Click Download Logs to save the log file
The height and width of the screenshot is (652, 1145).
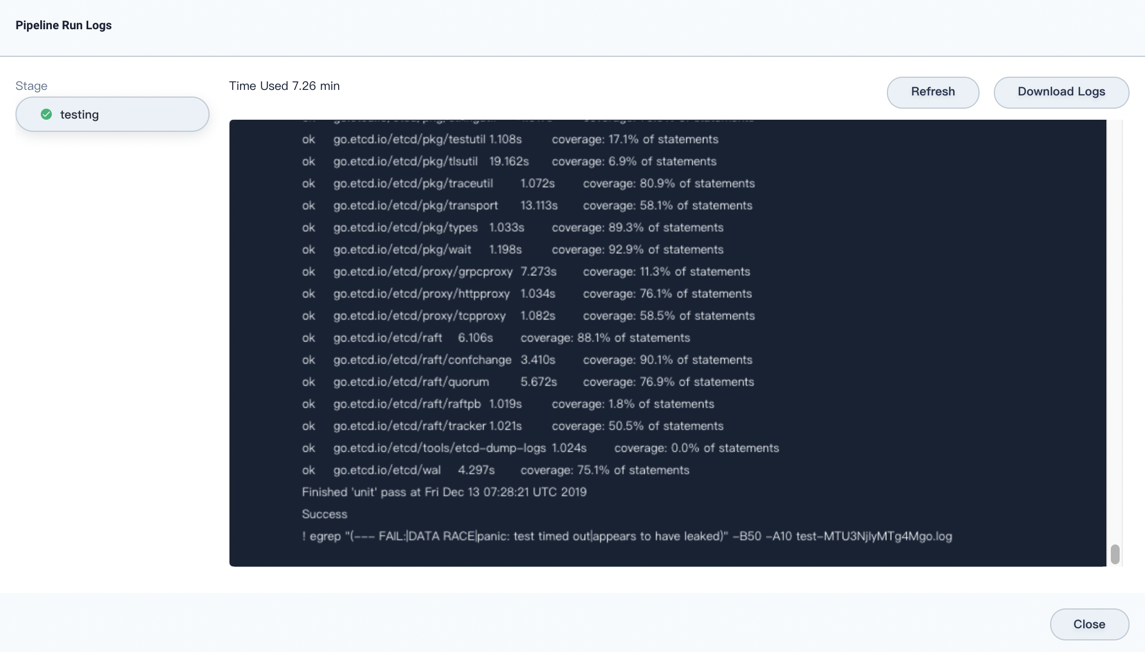coord(1061,92)
